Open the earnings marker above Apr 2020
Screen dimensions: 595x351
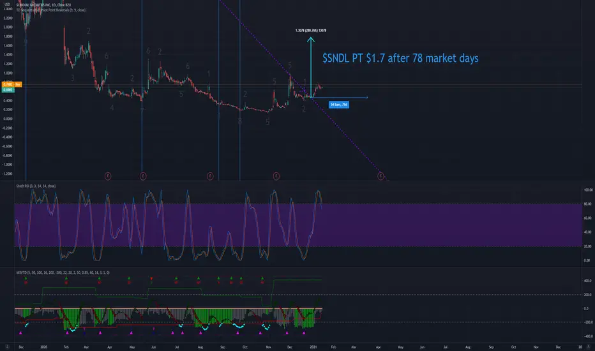coord(108,176)
